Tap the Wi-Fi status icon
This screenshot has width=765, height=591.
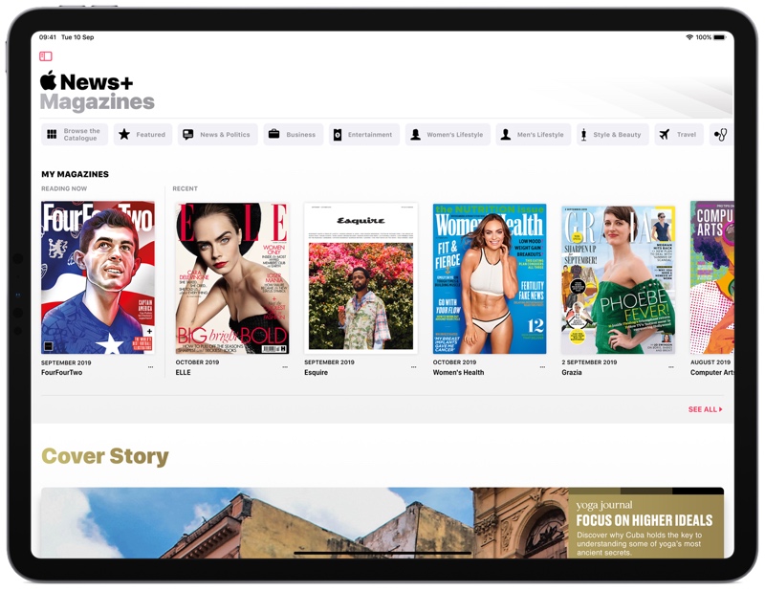(x=689, y=37)
